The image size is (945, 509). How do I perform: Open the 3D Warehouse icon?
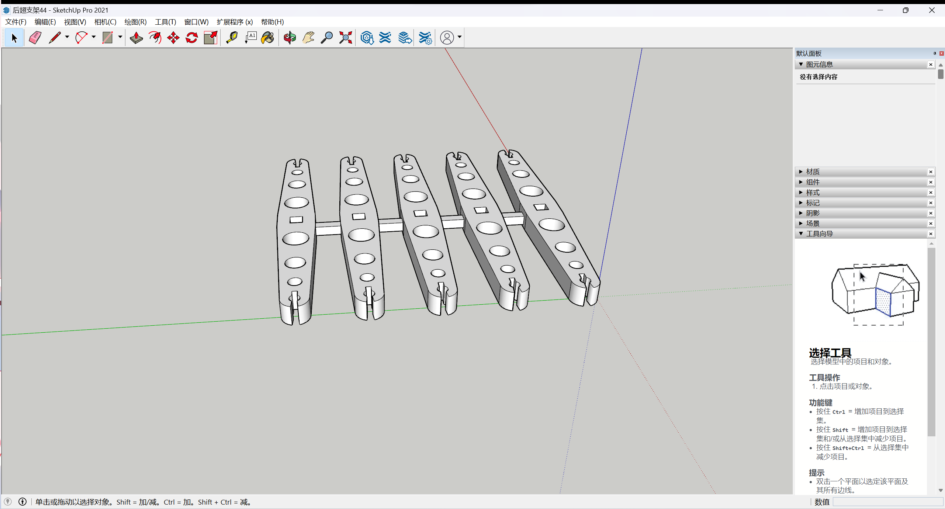pos(367,38)
